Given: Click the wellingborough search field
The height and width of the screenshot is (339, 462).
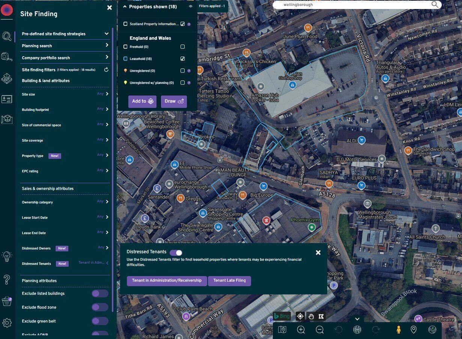Looking at the screenshot, I should 353,5.
